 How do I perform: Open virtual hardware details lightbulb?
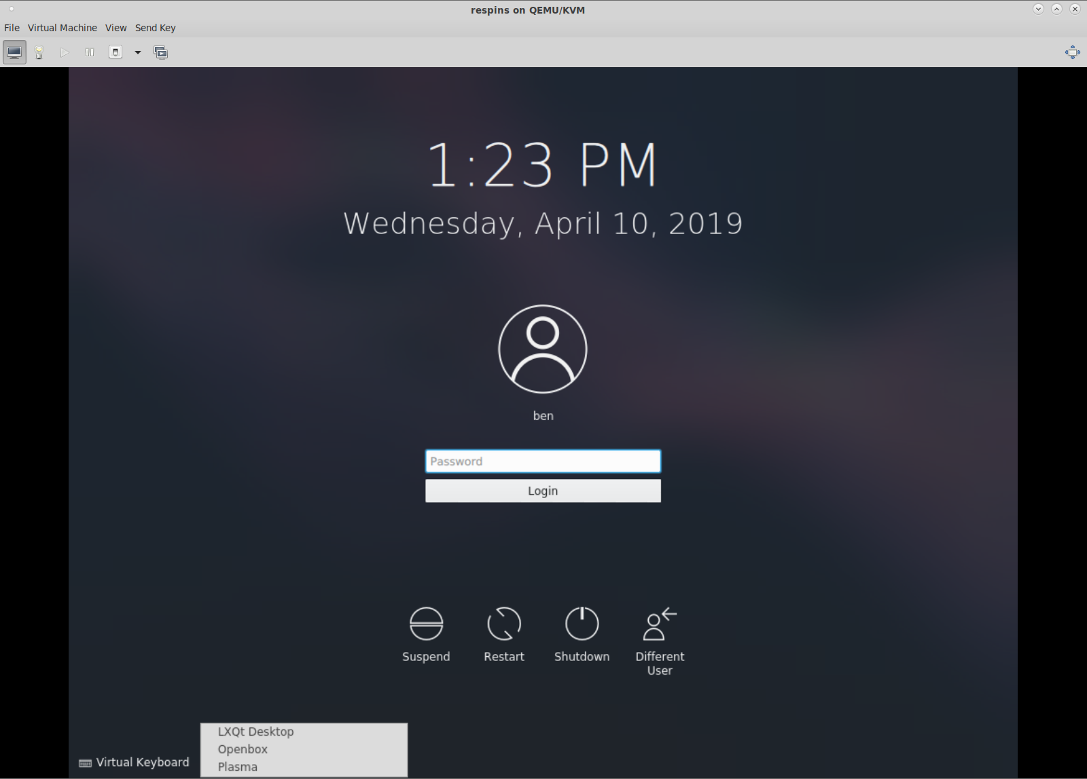click(x=39, y=52)
